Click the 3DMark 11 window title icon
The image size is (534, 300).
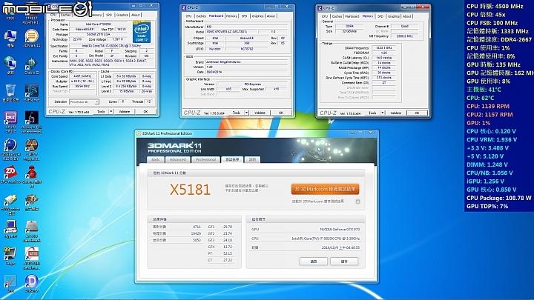(139, 133)
